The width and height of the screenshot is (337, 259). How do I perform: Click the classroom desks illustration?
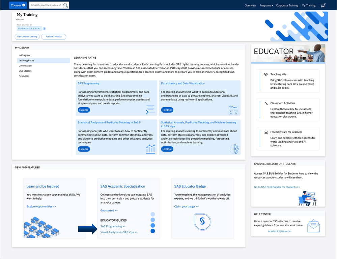coord(42,227)
